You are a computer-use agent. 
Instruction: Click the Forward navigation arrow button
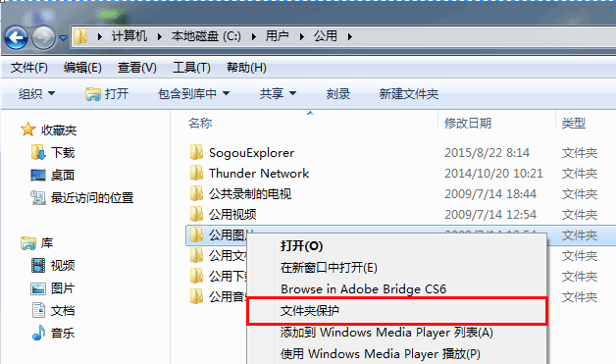point(43,37)
